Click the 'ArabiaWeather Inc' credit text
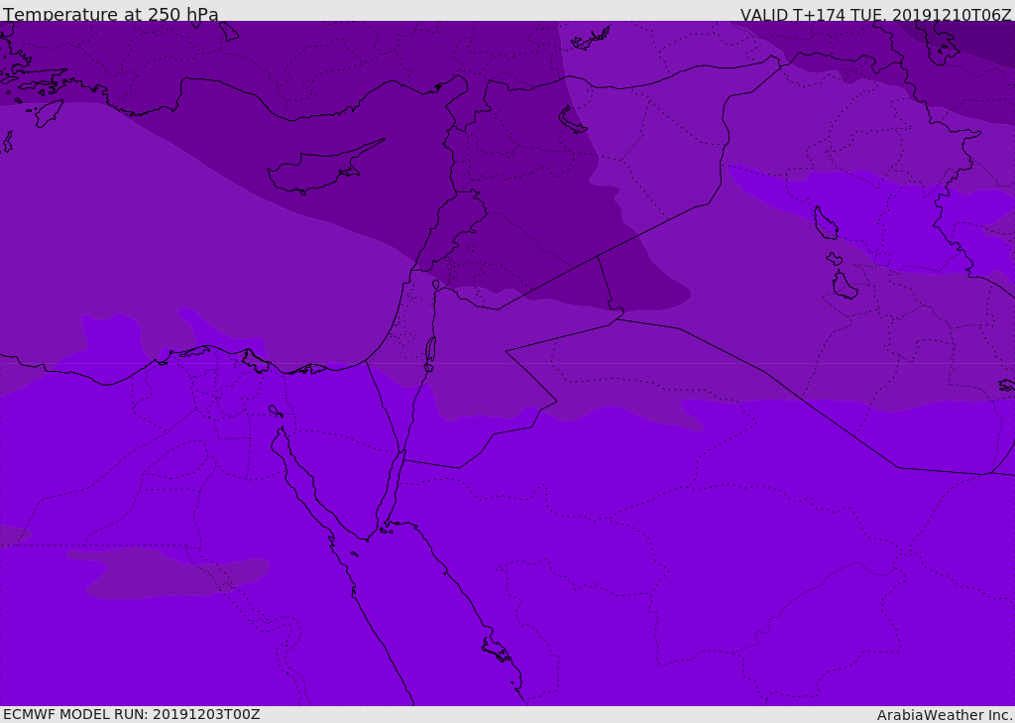The height and width of the screenshot is (723, 1015). coord(945,715)
